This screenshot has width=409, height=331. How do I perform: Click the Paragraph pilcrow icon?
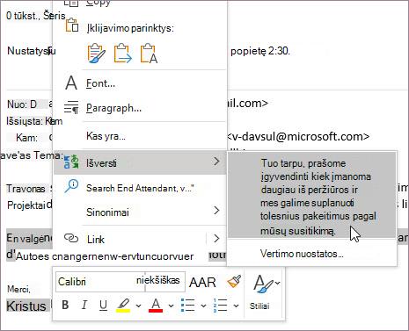(71, 107)
